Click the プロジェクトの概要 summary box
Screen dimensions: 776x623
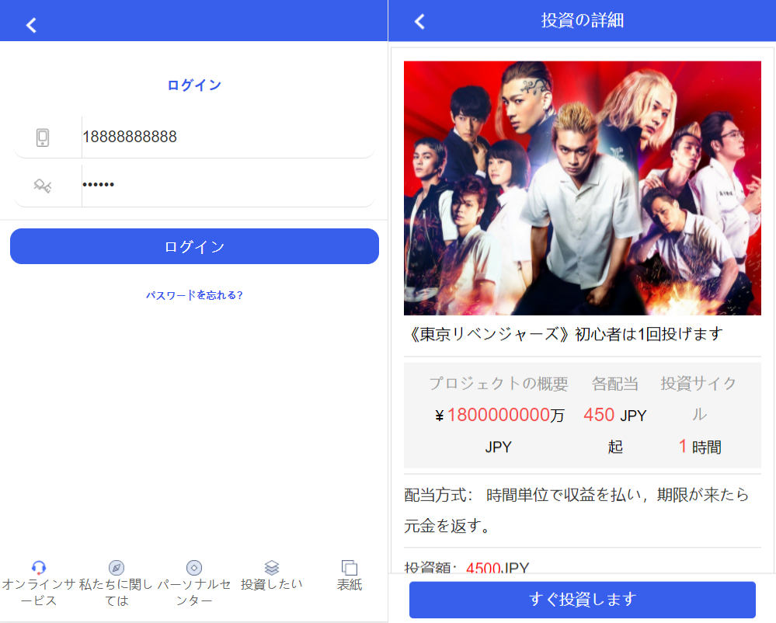(498, 383)
